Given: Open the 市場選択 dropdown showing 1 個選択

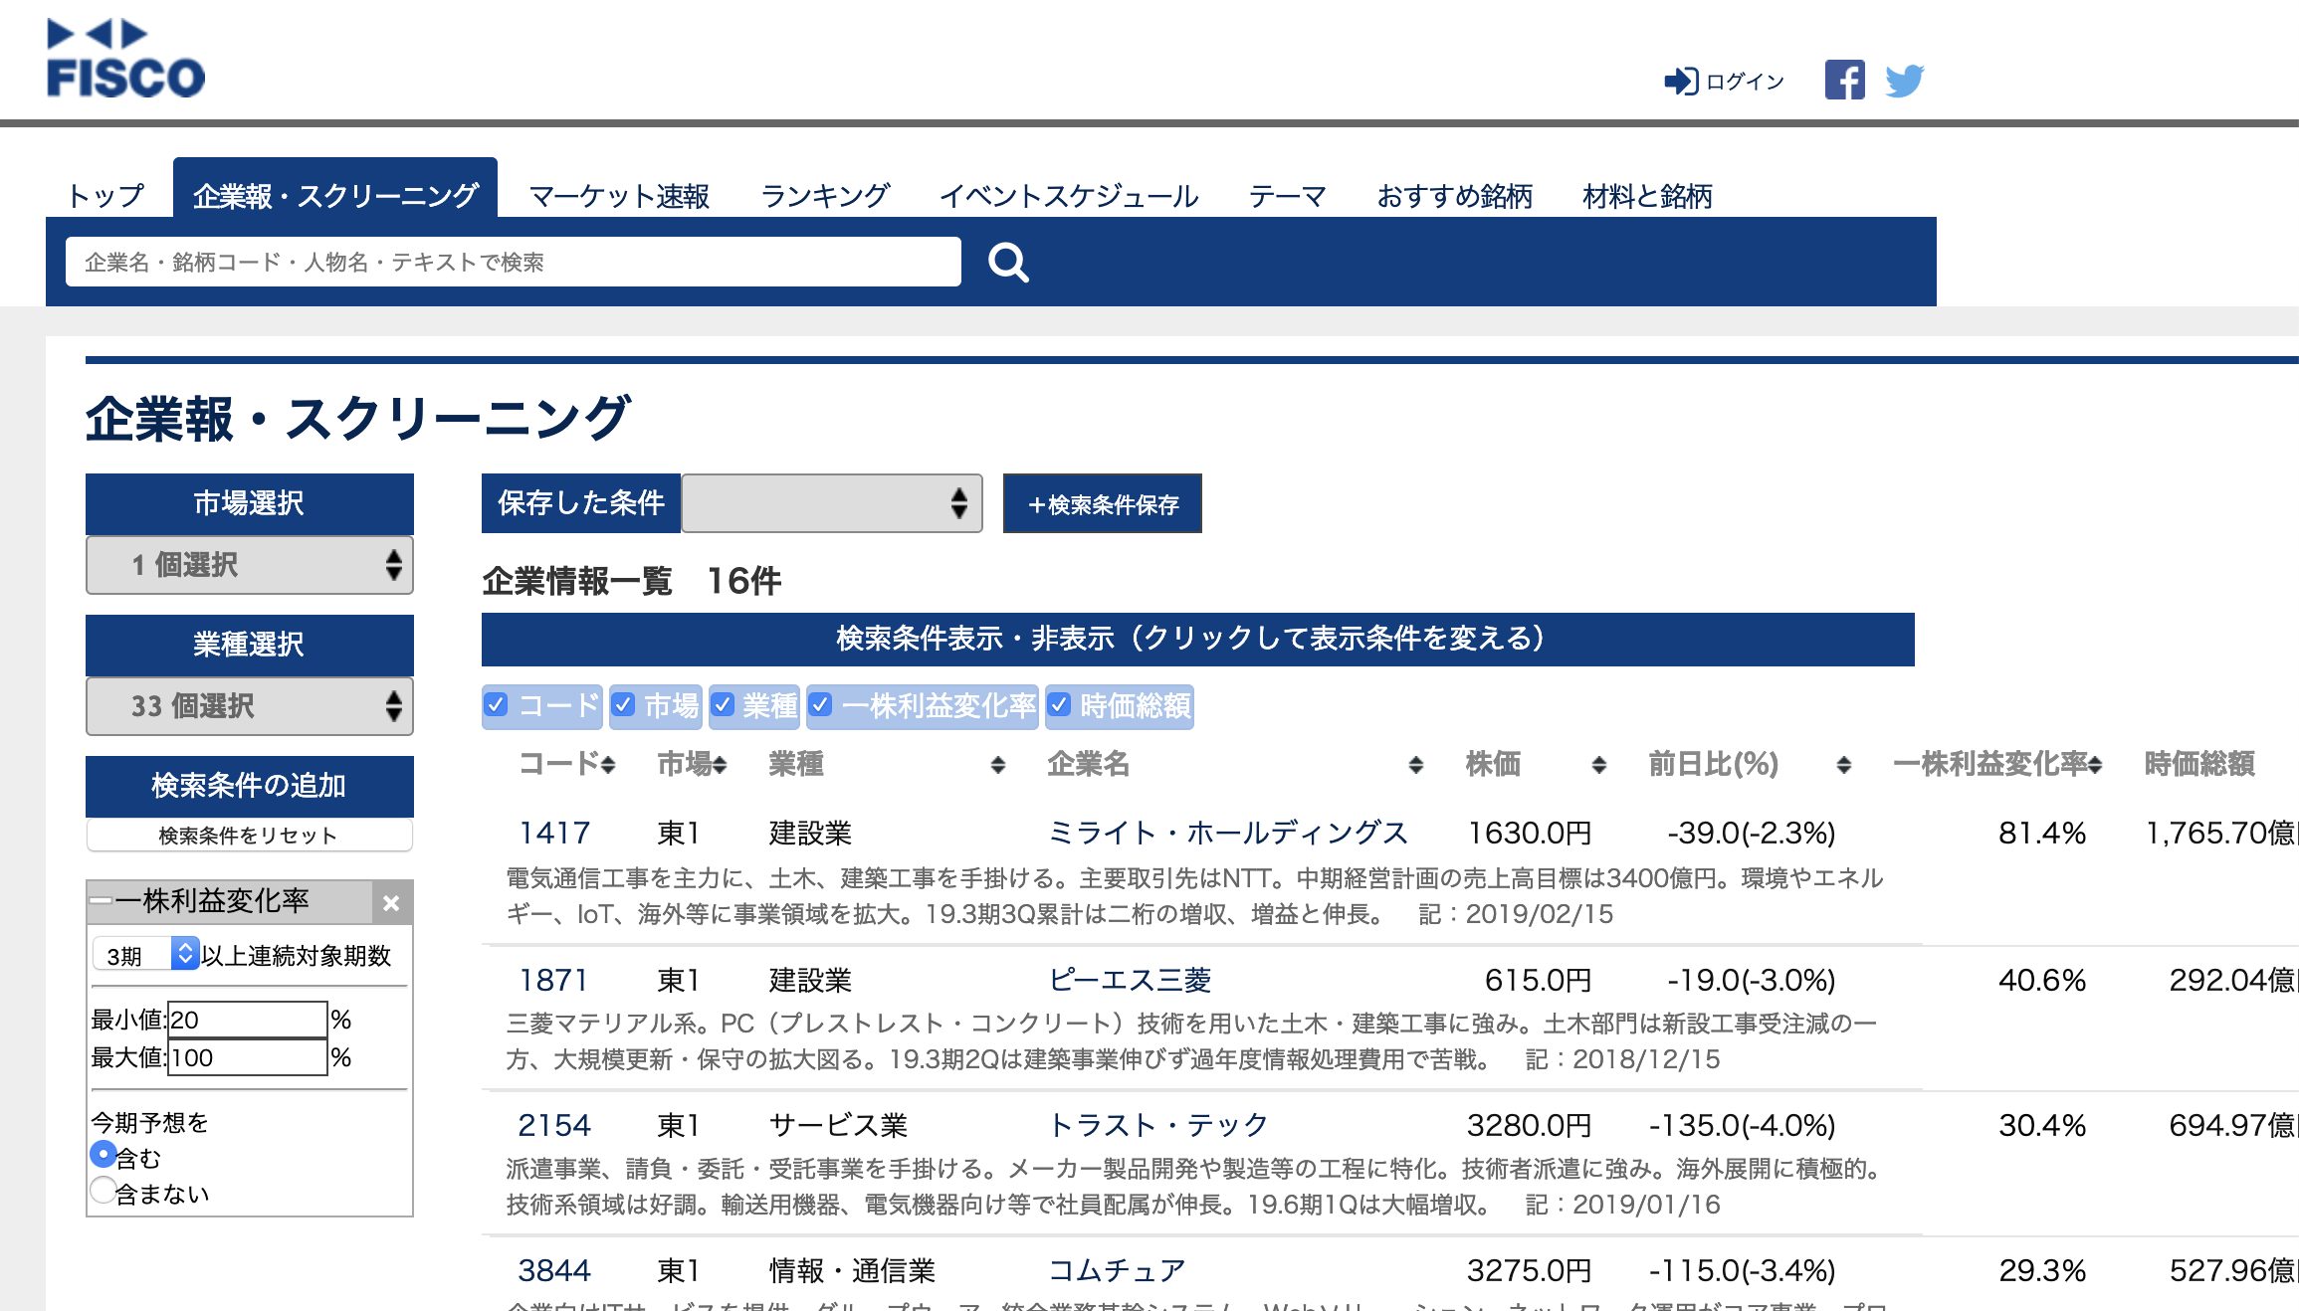Looking at the screenshot, I should [x=250, y=565].
